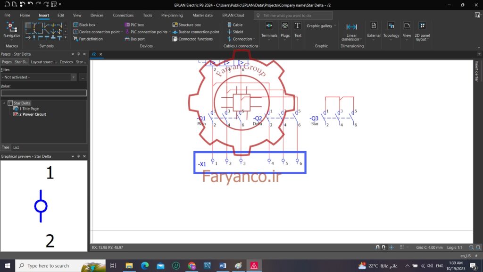The image size is (483, 272).
Task: Insert a Linear dimension
Action: click(x=351, y=32)
